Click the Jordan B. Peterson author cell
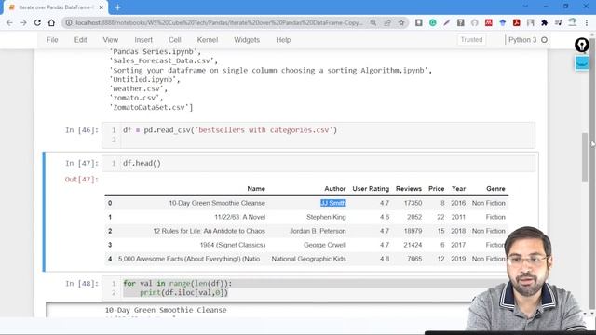Screen dimensions: 596x335 click(318, 231)
